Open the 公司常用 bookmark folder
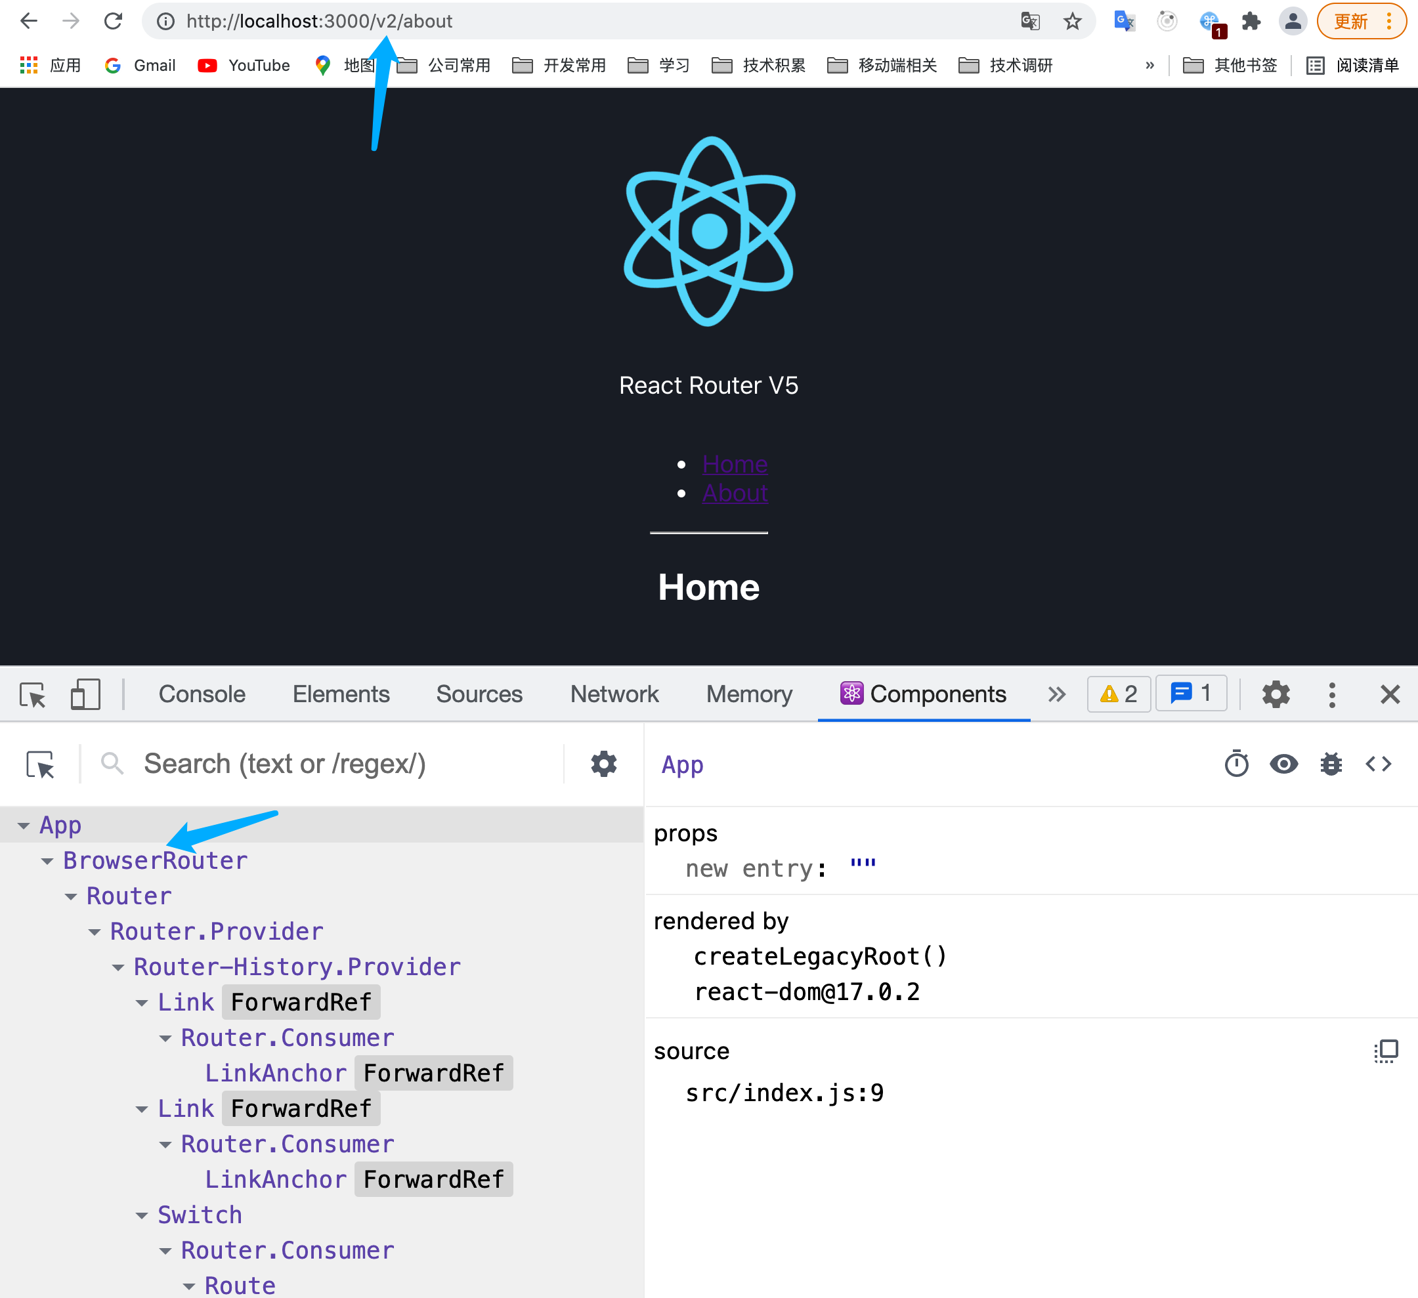This screenshot has width=1418, height=1298. click(444, 66)
